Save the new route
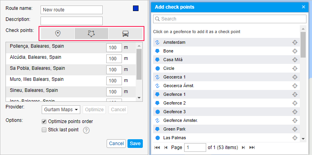The height and width of the screenshot is (155, 312). coord(135,144)
